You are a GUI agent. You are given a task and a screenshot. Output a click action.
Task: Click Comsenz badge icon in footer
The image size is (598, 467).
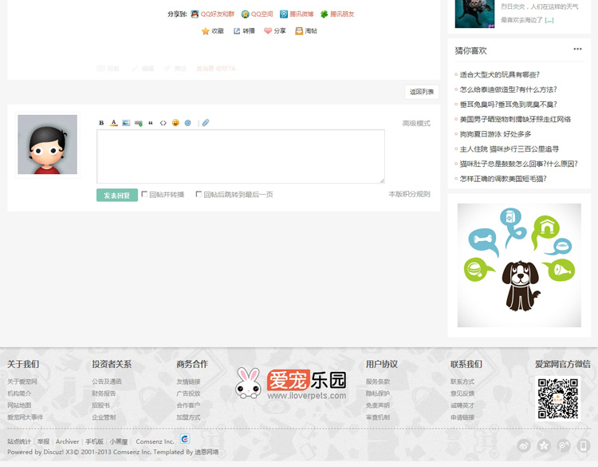pyautogui.click(x=185, y=439)
